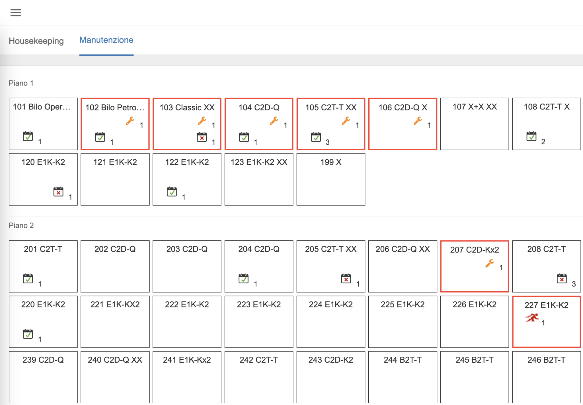Click red-x calendar icon in room 205

pyautogui.click(x=346, y=279)
